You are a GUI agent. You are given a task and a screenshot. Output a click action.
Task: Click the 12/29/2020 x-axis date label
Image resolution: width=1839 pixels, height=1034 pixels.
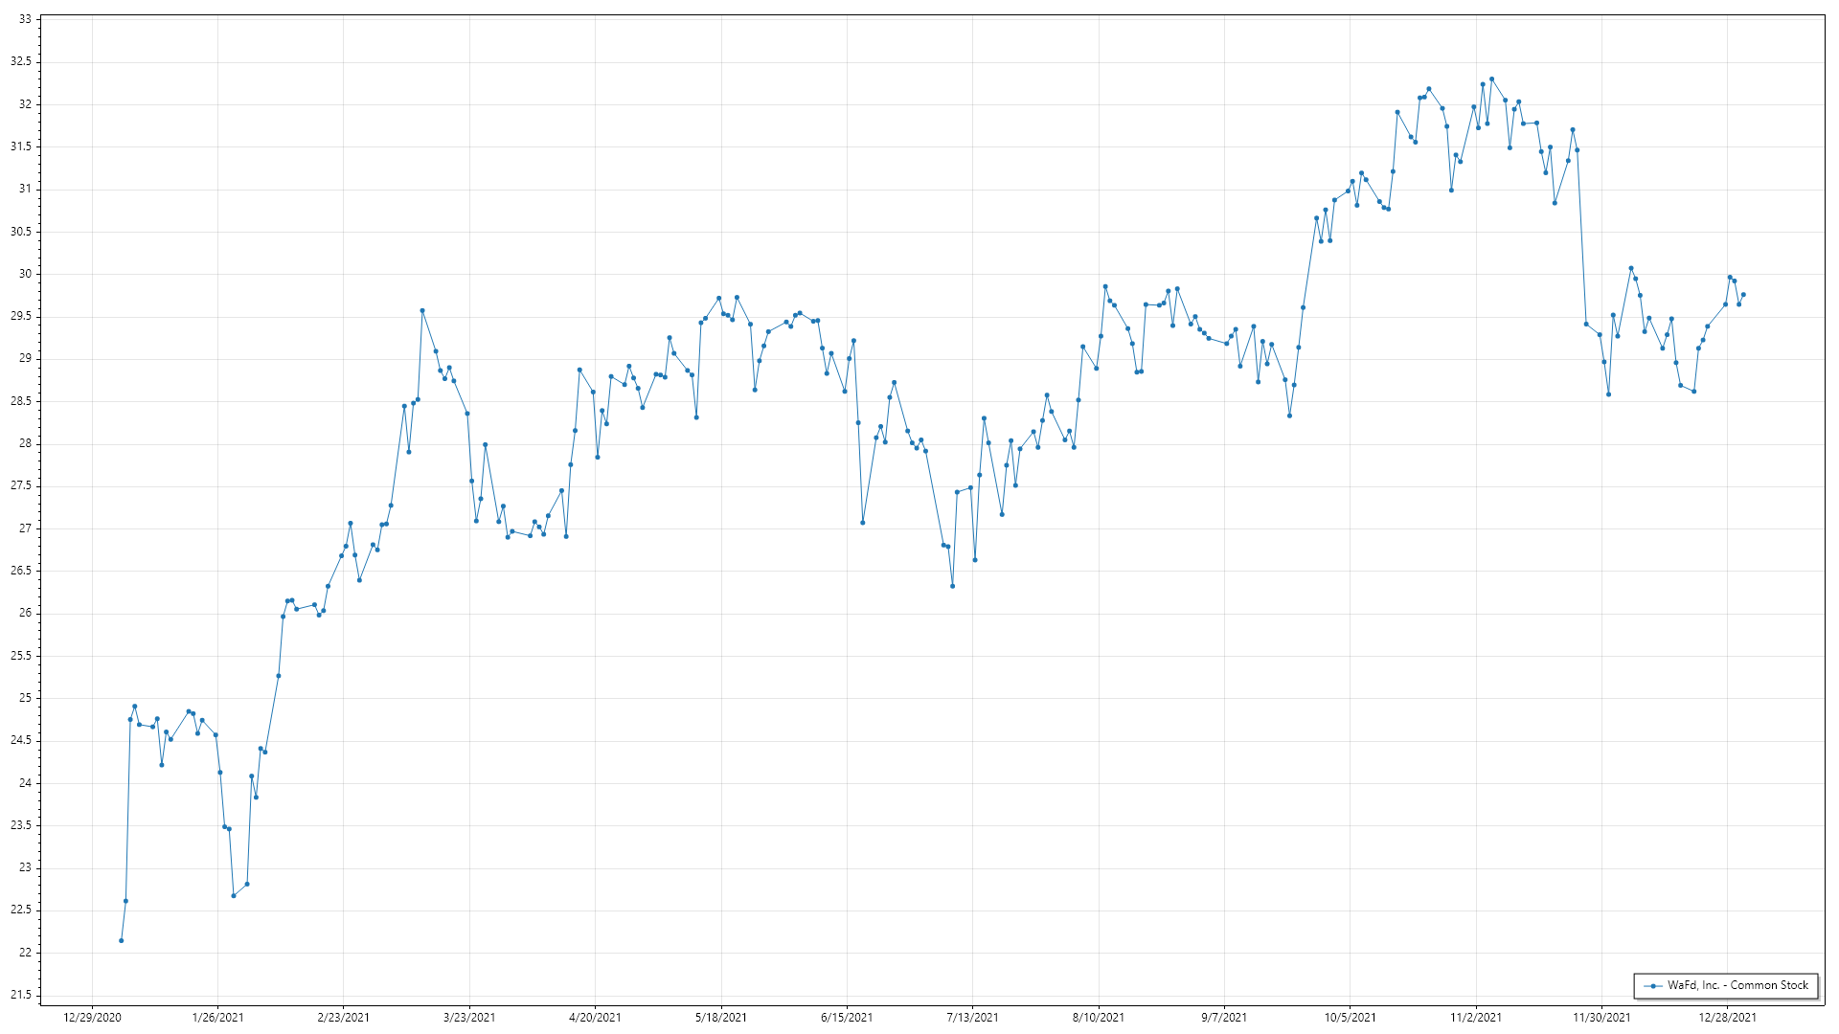pos(92,1017)
